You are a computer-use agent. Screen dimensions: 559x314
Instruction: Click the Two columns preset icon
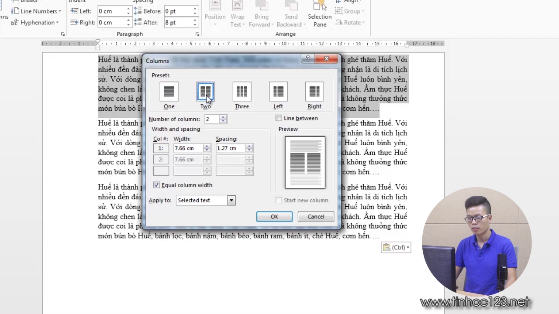coord(205,92)
